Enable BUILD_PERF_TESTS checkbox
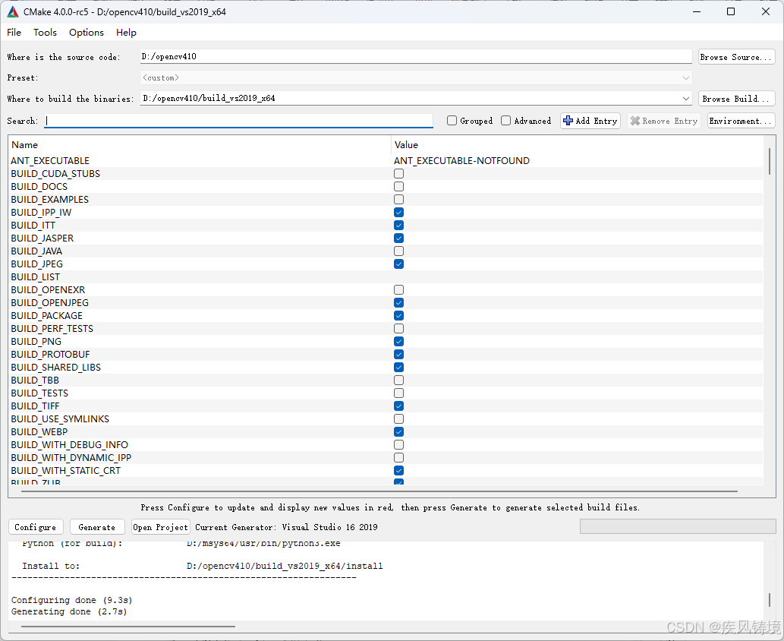 [x=398, y=329]
